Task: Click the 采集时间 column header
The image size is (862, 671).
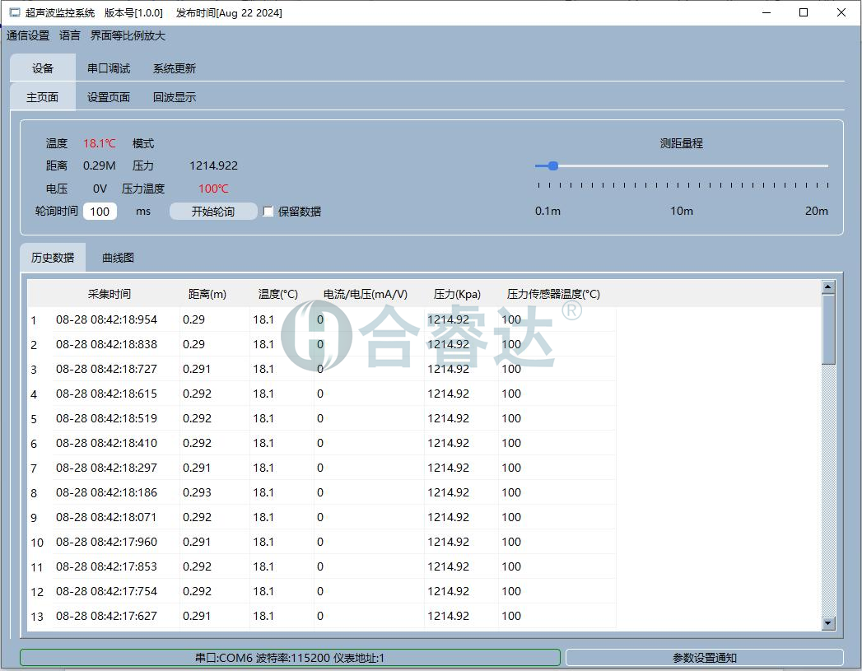Action: 109,294
